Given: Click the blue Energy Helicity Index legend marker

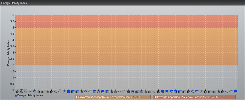Looking at the screenshot, I should coord(16,96).
